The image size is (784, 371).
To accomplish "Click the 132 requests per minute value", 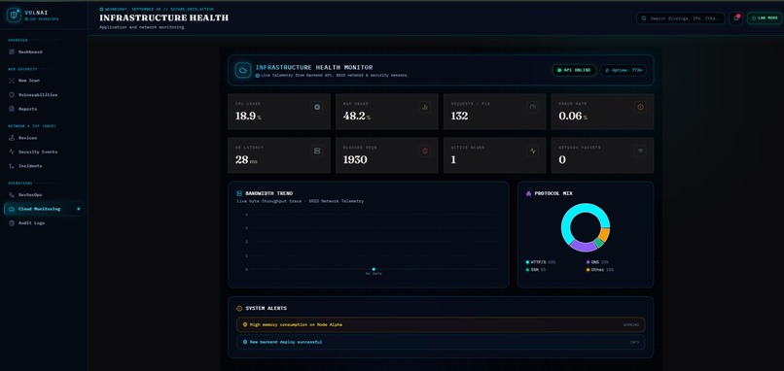I will pyautogui.click(x=459, y=117).
